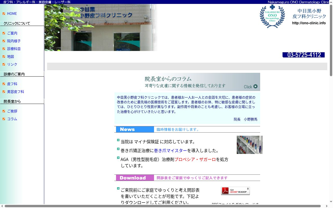Click the green arrow bullet beside マイナ保険証 news

coord(118,140)
